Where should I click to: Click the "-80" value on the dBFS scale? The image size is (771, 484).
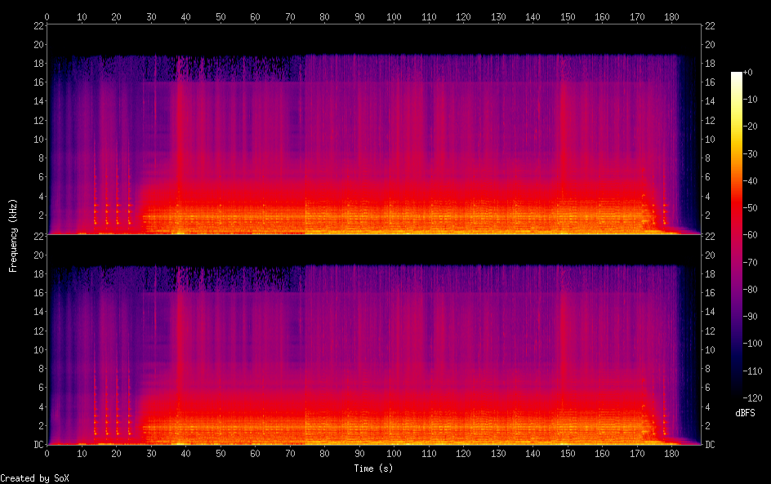751,290
